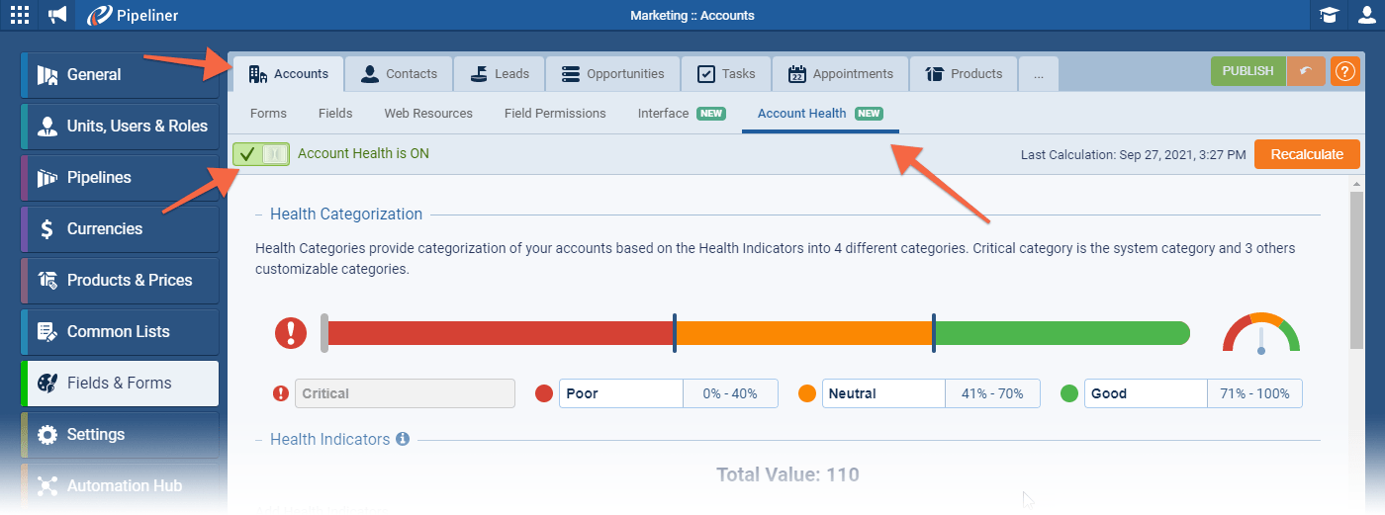Image resolution: width=1385 pixels, height=515 pixels.
Task: Open the Field Permissions subtab
Action: point(555,114)
